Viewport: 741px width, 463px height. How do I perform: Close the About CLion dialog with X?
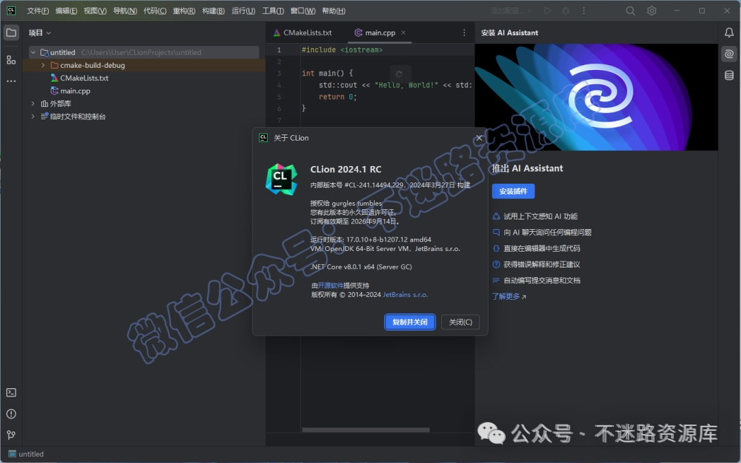tap(479, 138)
